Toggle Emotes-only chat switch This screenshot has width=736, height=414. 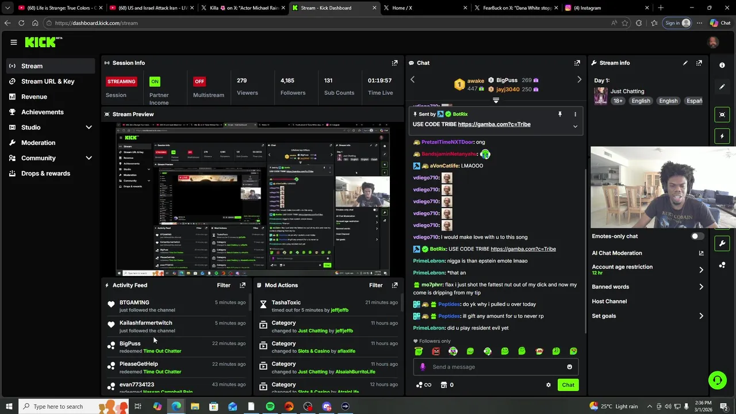coord(697,236)
